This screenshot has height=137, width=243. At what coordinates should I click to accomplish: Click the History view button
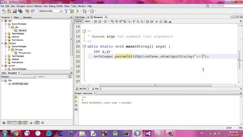click(x=87, y=21)
